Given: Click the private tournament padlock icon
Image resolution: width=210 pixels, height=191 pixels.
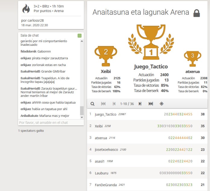Looking at the screenshot, I should [196, 13].
